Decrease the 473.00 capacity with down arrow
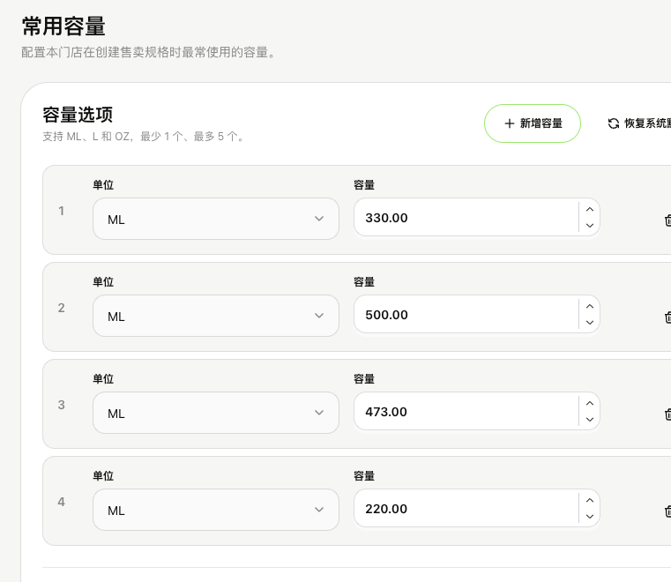The width and height of the screenshot is (671, 582). tap(590, 420)
